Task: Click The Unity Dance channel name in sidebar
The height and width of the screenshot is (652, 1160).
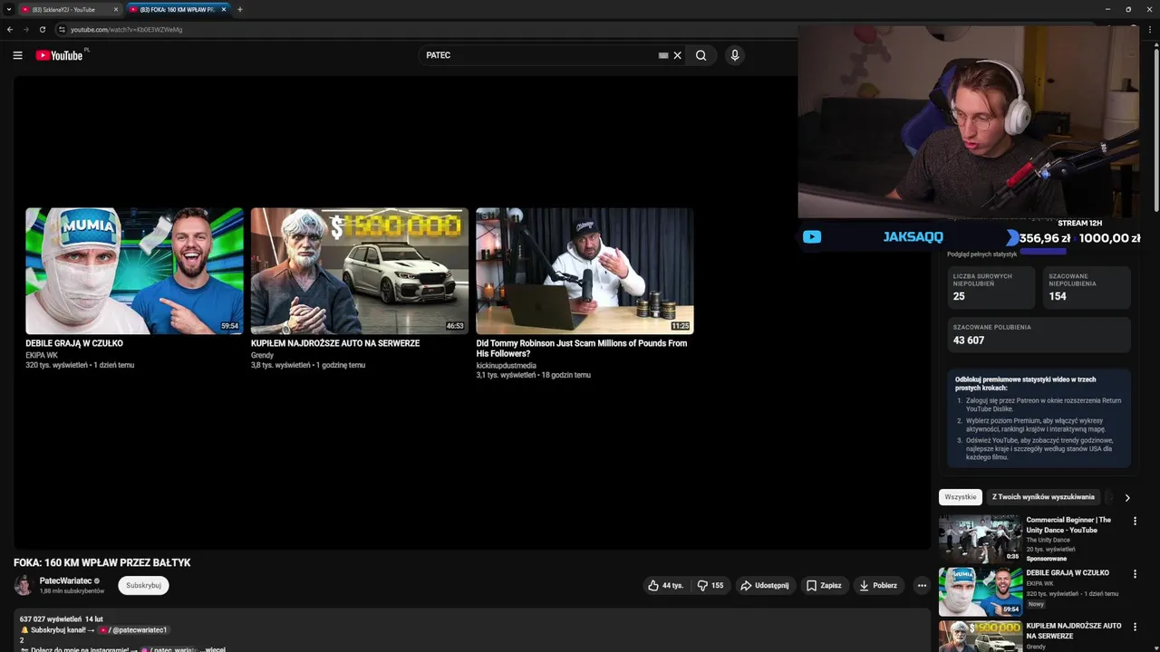Action: click(x=1049, y=540)
